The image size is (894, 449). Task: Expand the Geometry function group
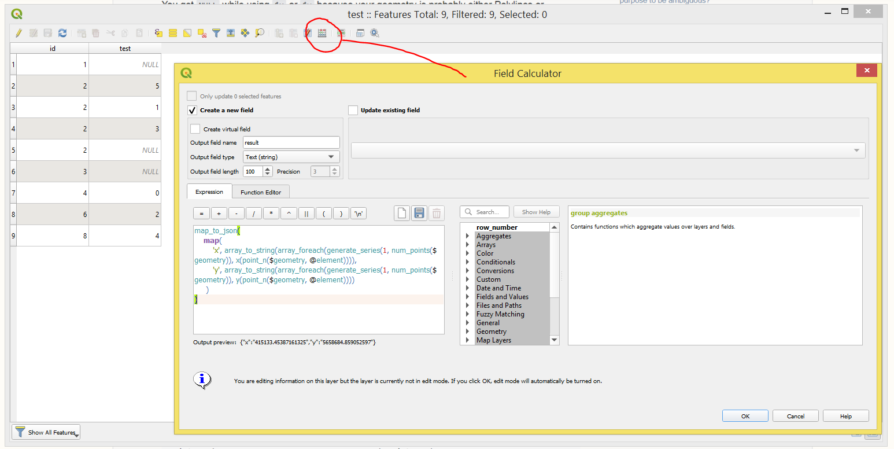click(468, 332)
